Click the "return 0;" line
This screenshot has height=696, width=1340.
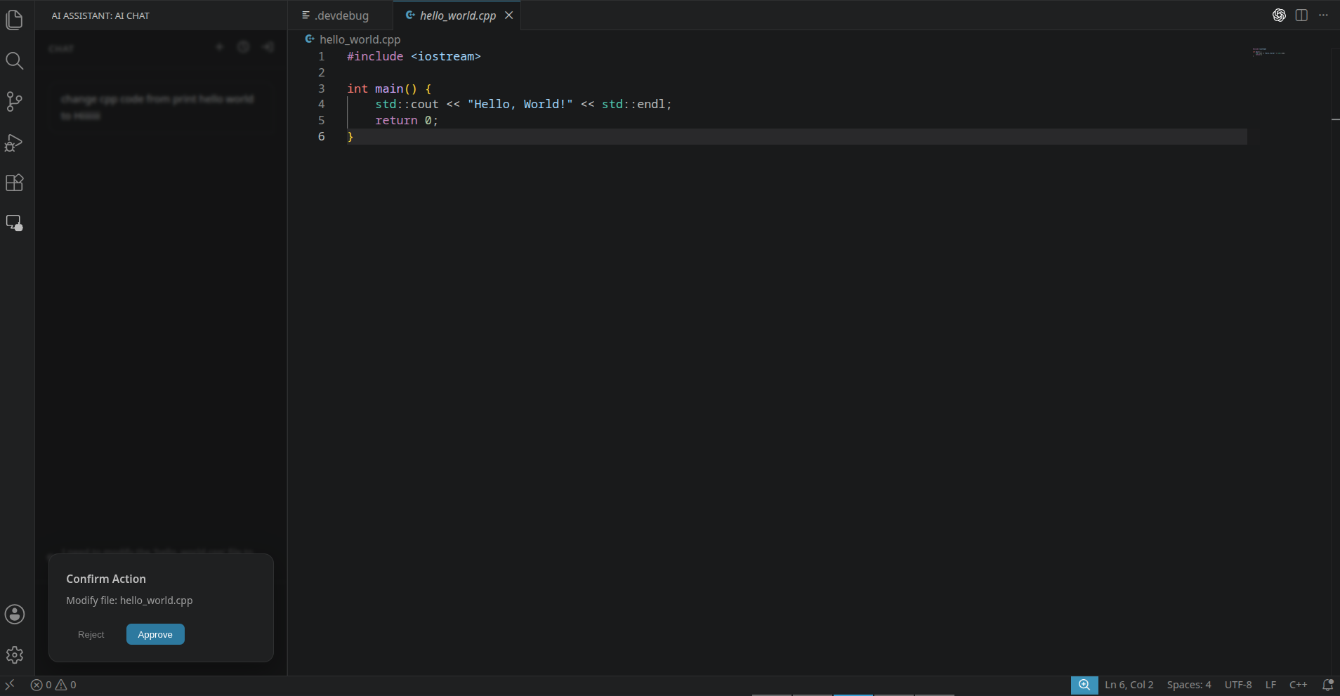[406, 120]
